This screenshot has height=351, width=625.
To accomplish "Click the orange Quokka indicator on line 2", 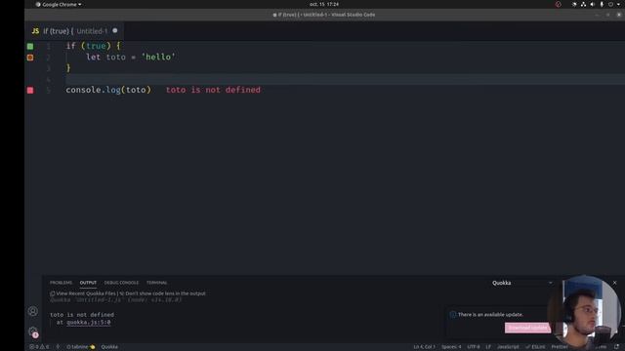I will (x=30, y=58).
